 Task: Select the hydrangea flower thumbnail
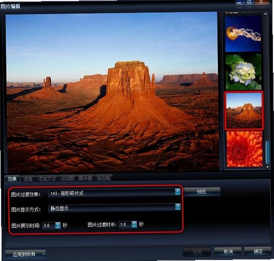tap(243, 72)
